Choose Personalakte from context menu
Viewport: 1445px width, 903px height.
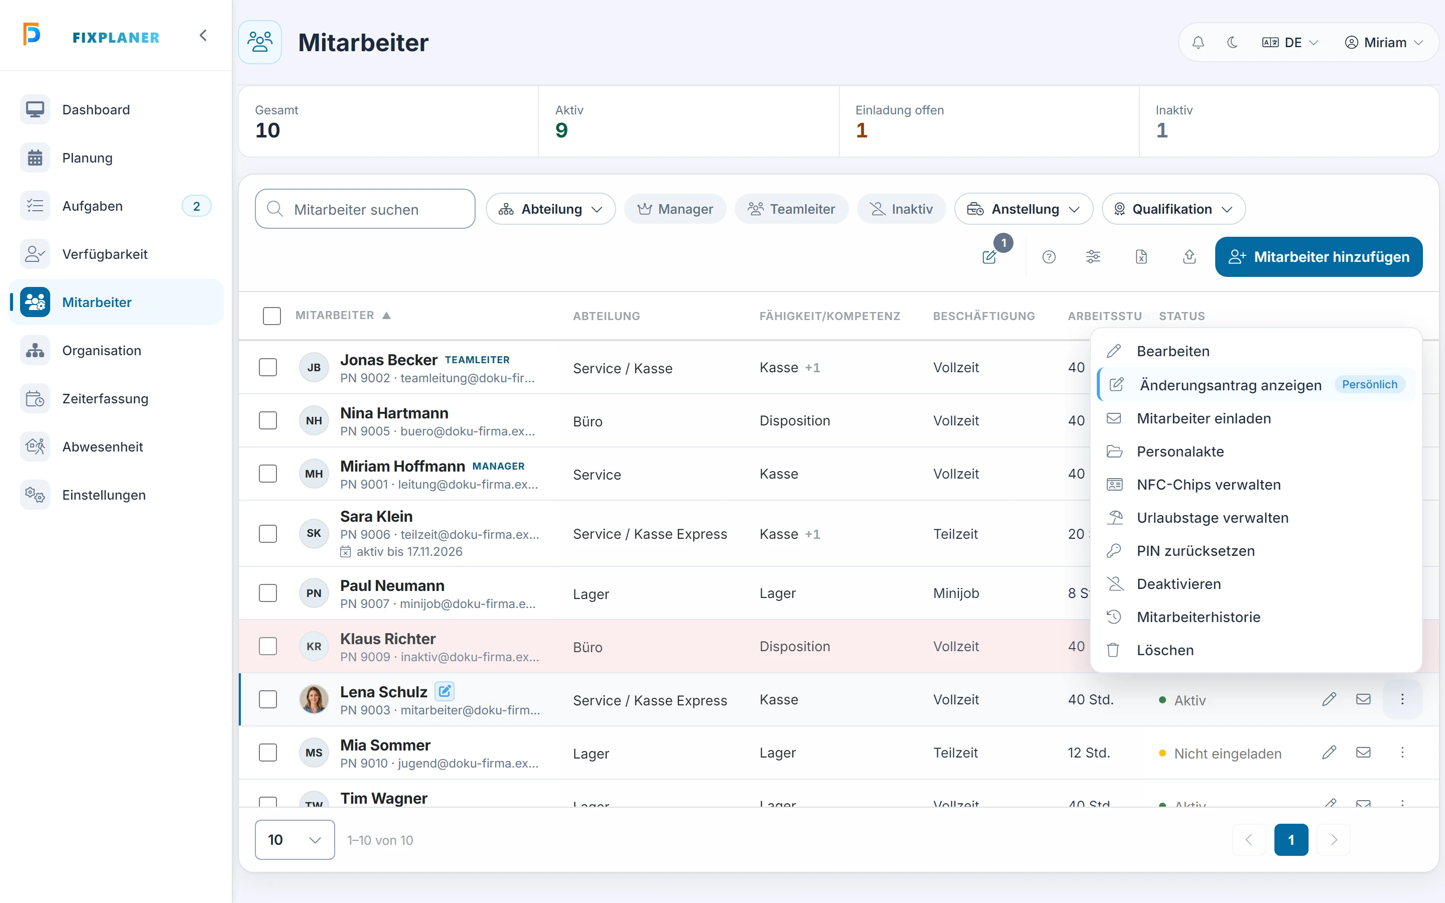click(x=1256, y=452)
